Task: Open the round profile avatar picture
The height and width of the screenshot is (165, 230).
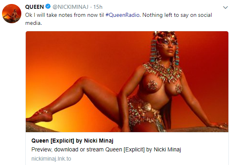Action: tap(12, 14)
